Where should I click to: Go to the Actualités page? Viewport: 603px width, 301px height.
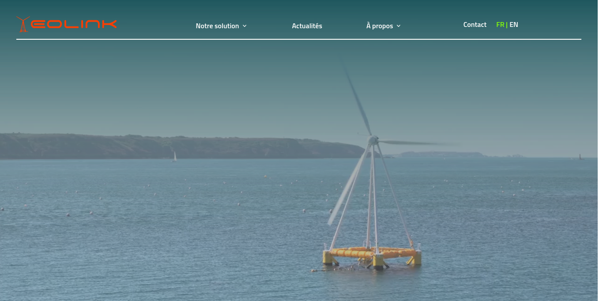(x=307, y=26)
